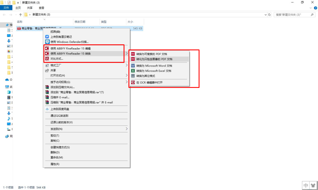The image size is (318, 190).
Task: Click the WinRAR icon beside 添加到压缩文件(A)
Action: click(x=47, y=87)
